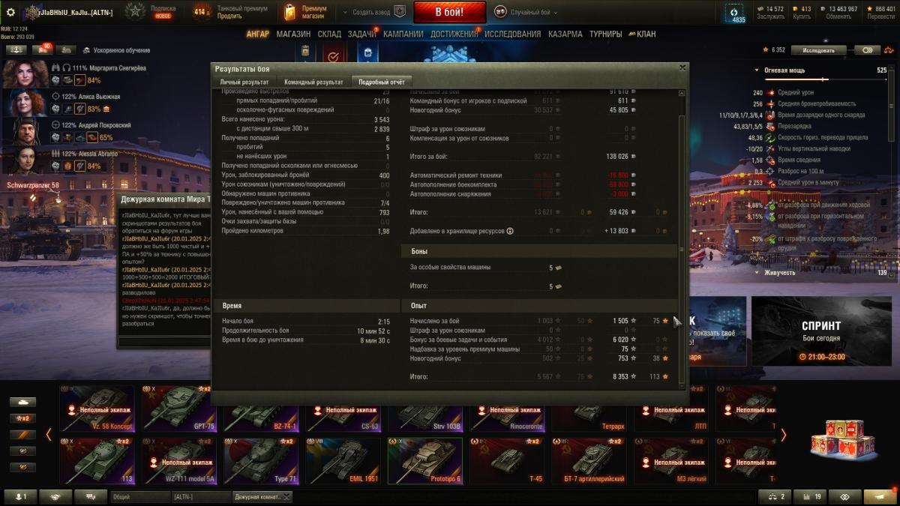
Task: Switch to Командный результат tab
Action: pos(313,82)
